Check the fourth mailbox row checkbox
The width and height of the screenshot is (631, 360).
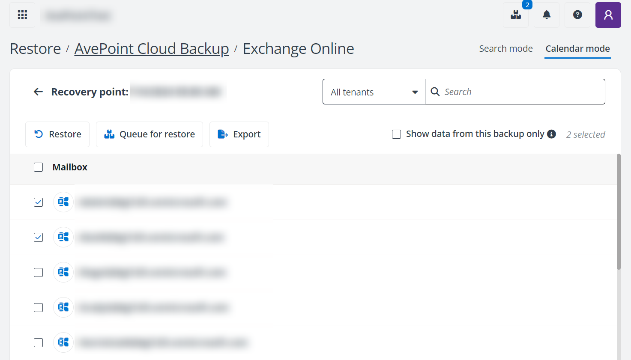pyautogui.click(x=38, y=307)
